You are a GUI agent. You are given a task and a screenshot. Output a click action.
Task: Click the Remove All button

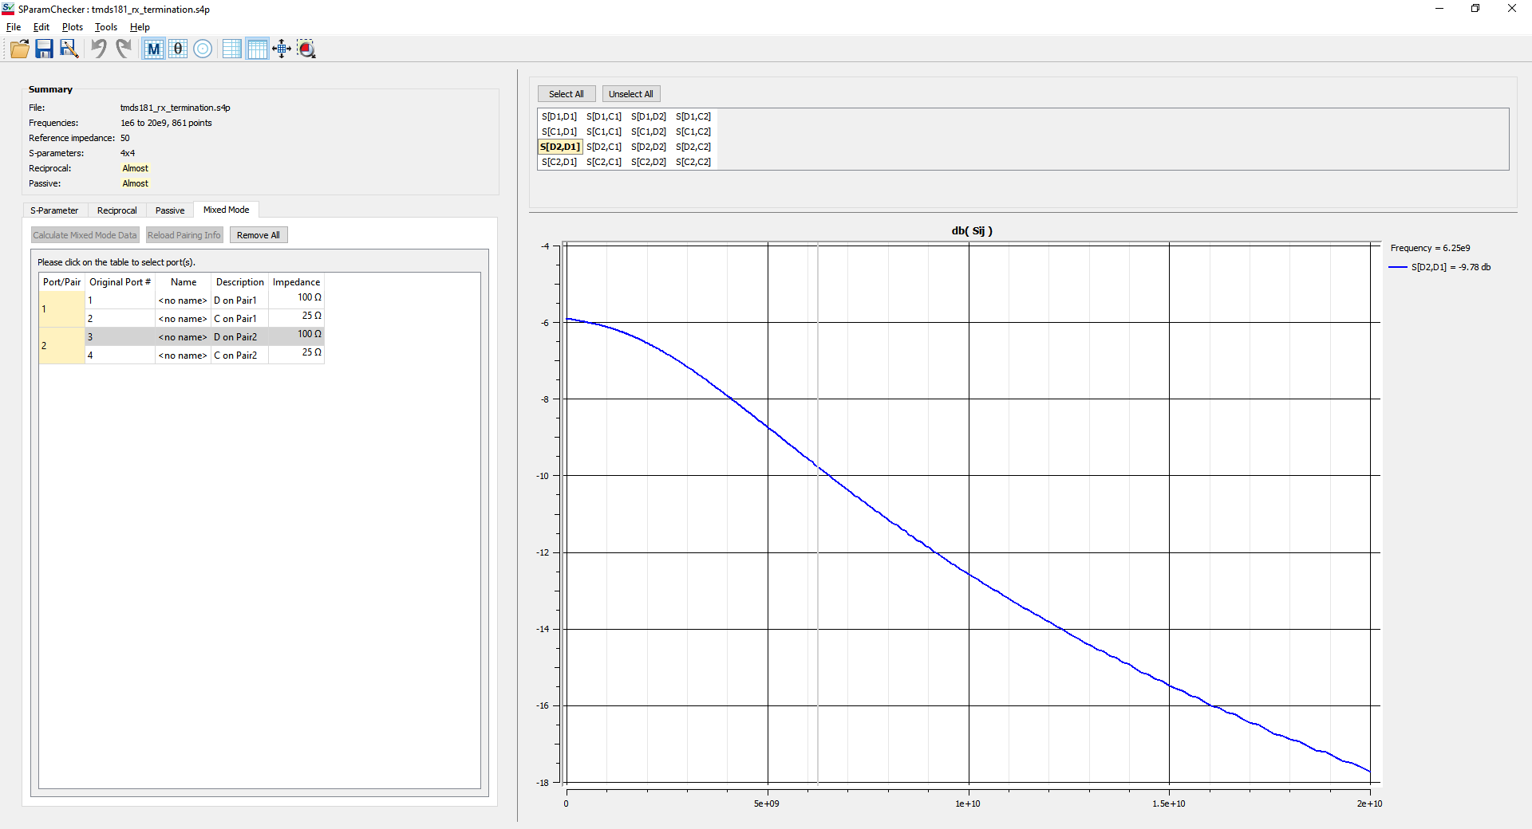[259, 235]
